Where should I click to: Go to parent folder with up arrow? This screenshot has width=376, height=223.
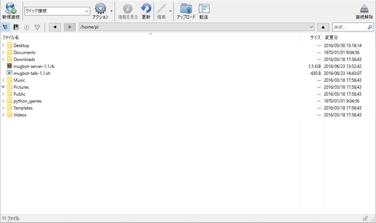pos(323,27)
